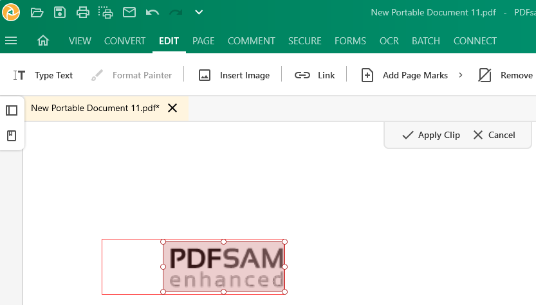Open the bookmarks panel icon
Screen dimensions: 536x305
click(12, 135)
